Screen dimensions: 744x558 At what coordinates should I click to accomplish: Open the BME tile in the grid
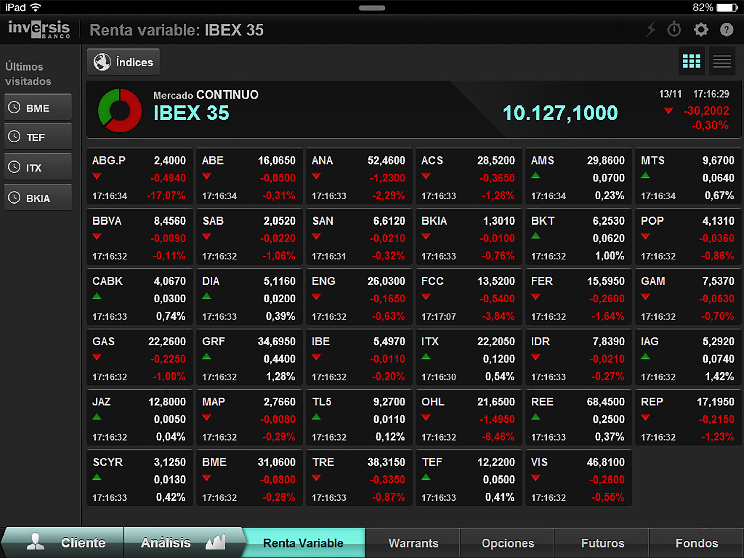point(249,477)
